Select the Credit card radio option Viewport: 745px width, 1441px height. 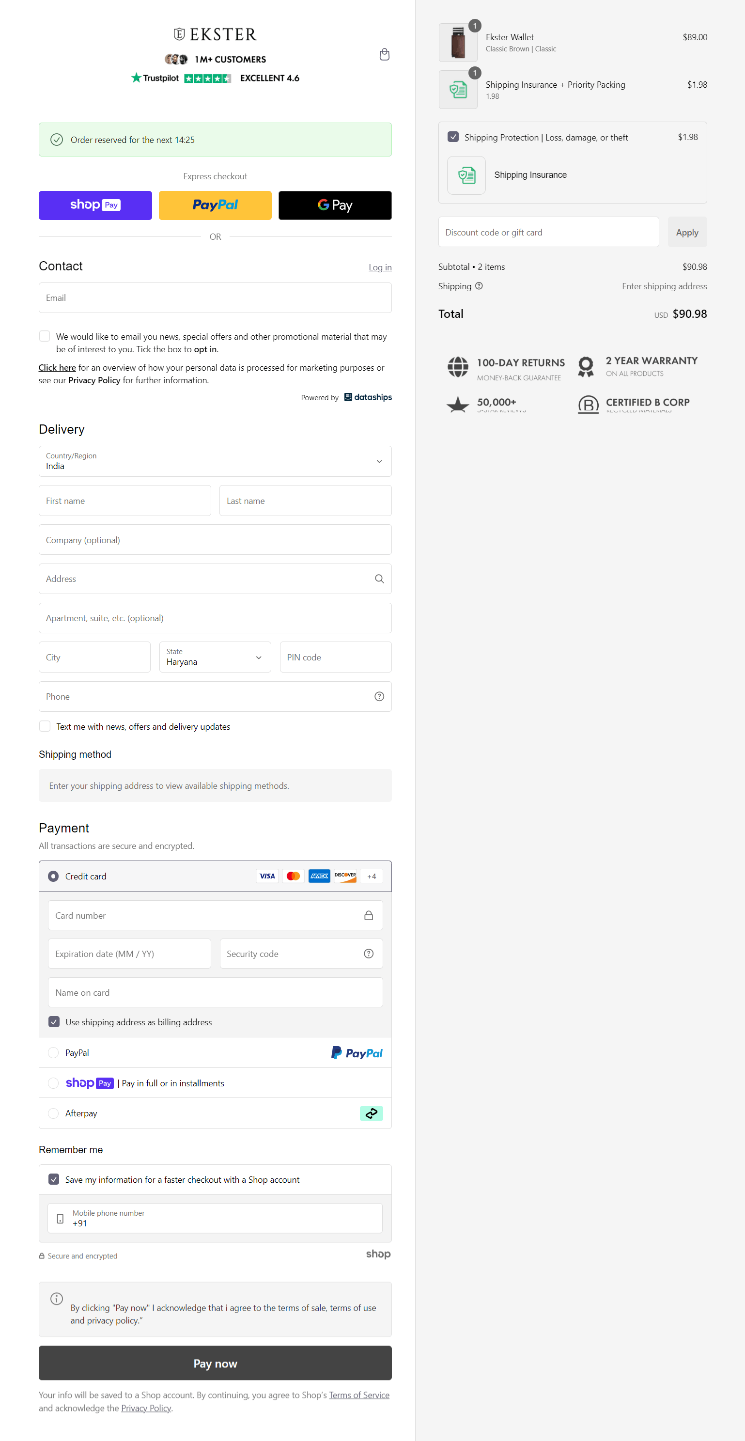(x=53, y=876)
